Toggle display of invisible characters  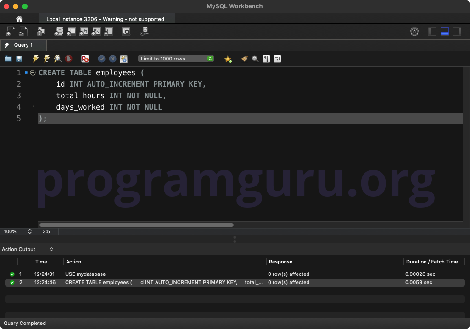[266, 59]
